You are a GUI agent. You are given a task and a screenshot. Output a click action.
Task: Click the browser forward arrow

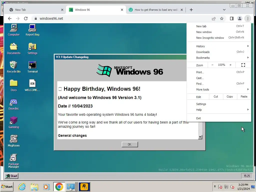pyautogui.click(x=18, y=18)
